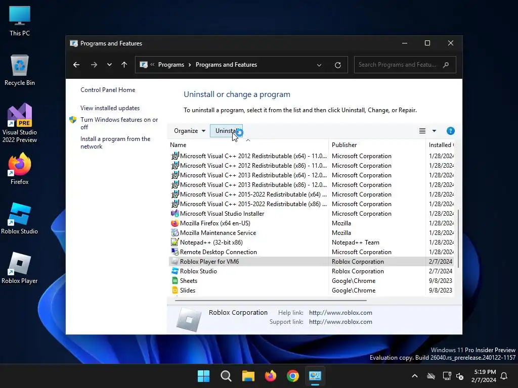This screenshot has height=388, width=518.
Task: Open taskbar Search
Action: (226, 376)
